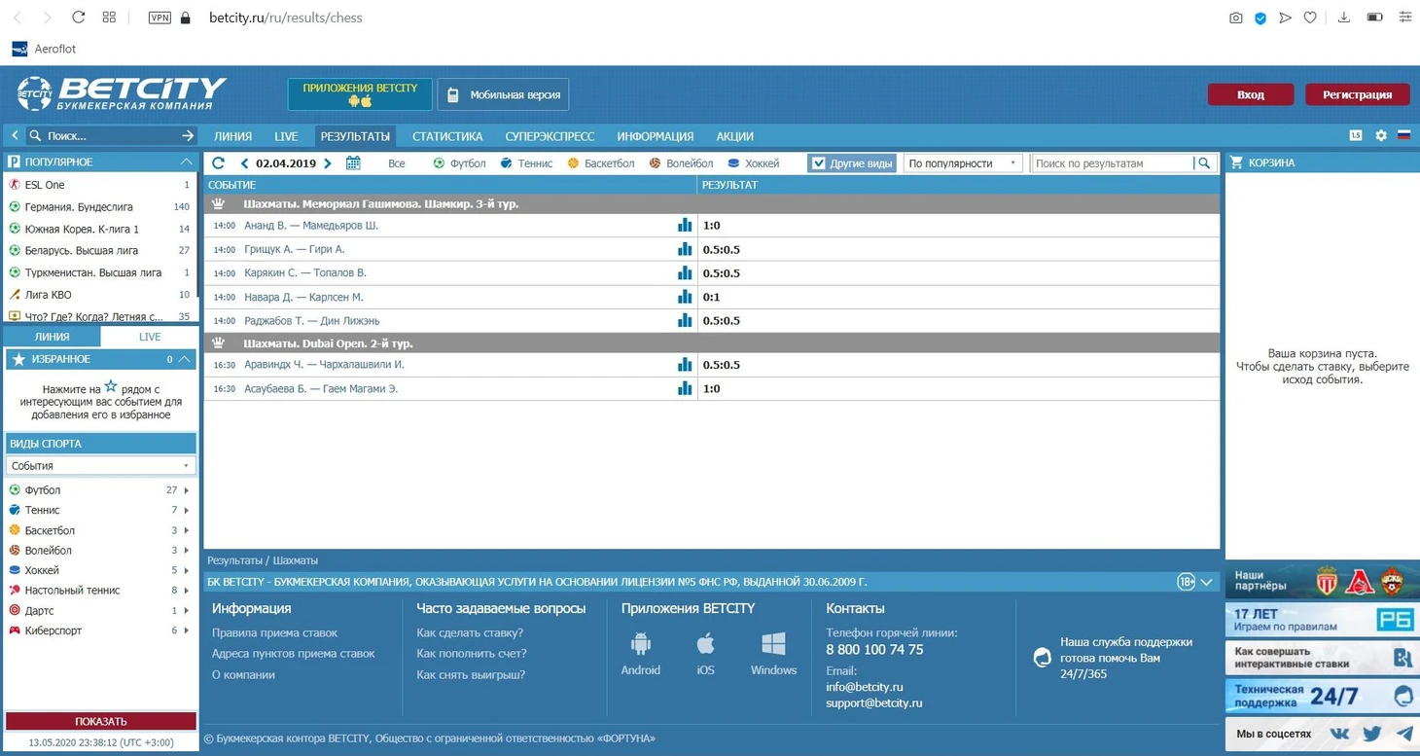Open the Telegram social icon
Screen dimensions: 1420x756
click(x=1404, y=734)
